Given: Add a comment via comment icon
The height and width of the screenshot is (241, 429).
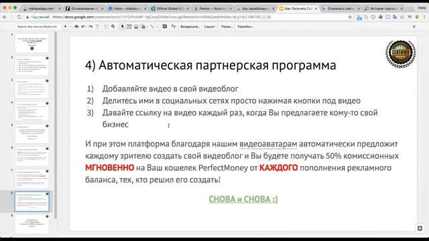Looking at the screenshot, I should point(165,27).
